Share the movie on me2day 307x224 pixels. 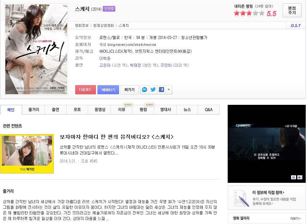(x=145, y=90)
